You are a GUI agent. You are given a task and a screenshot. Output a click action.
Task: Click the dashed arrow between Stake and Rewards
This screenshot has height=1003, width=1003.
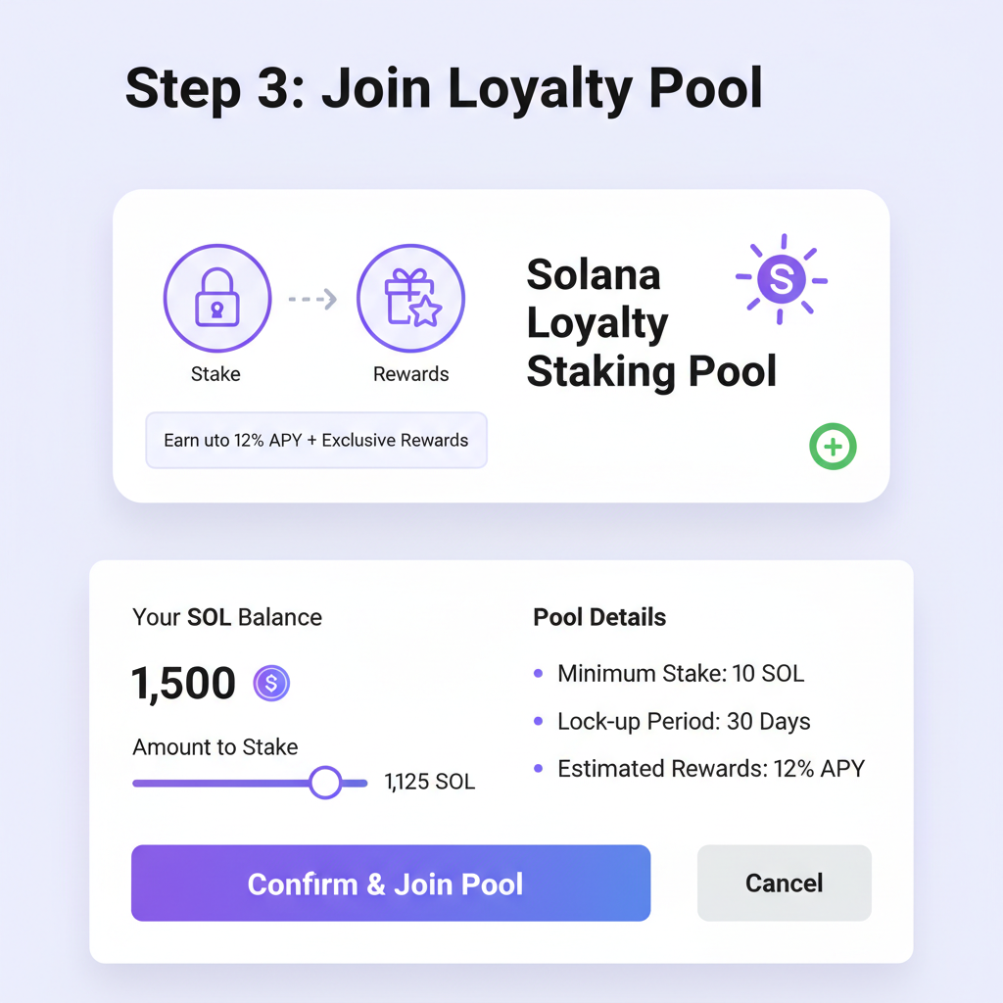point(311,297)
